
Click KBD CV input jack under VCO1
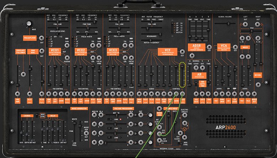(x=49, y=94)
